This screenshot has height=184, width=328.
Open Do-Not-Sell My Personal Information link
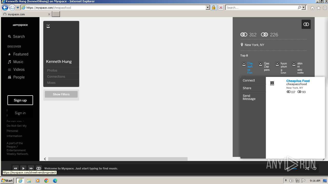(17, 131)
